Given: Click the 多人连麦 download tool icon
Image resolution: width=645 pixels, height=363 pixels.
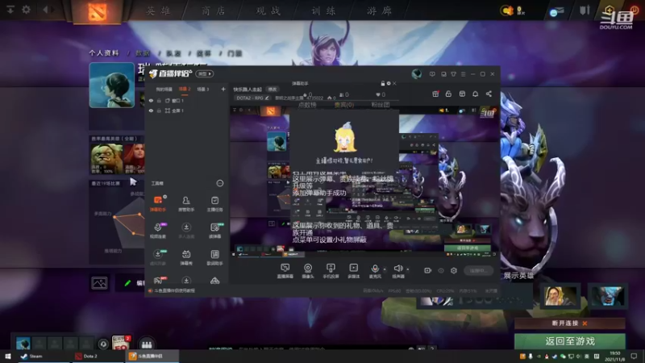Looking at the screenshot, I should click(x=186, y=230).
